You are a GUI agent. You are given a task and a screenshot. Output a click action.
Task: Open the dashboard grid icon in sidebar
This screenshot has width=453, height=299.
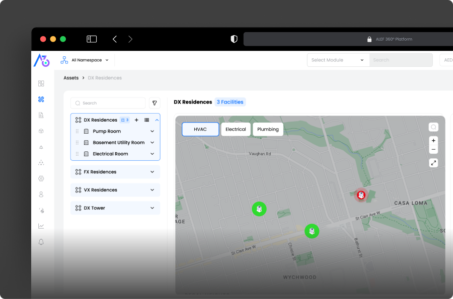tap(41, 83)
